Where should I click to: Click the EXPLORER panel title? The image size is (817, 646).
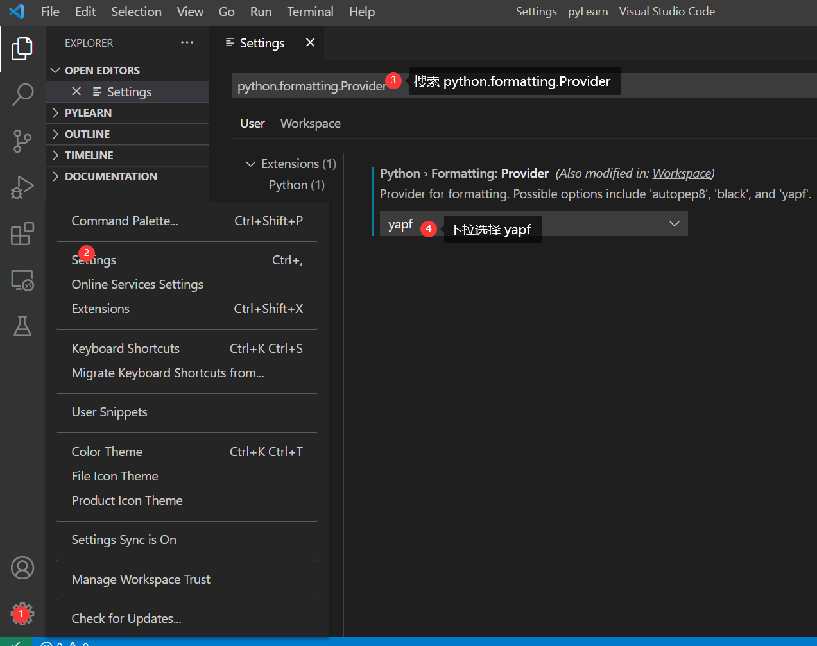pos(89,43)
